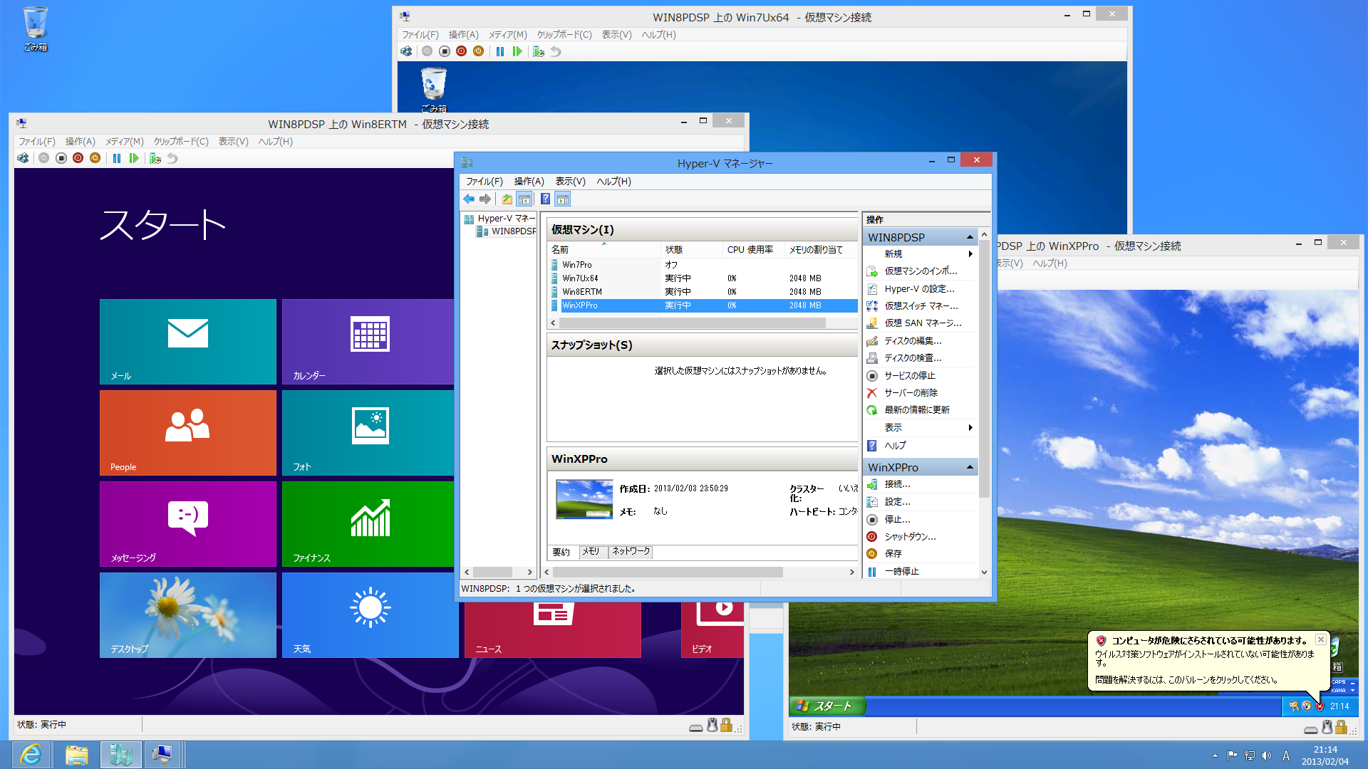
Task: Collapse the WinXPPro actions section
Action: [x=970, y=467]
